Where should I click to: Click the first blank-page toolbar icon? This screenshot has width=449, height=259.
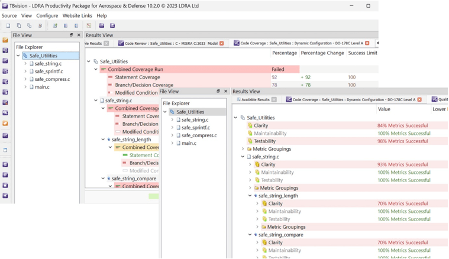8,25
